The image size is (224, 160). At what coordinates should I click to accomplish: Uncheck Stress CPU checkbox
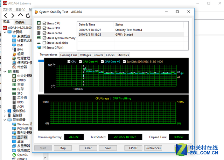[44, 23]
